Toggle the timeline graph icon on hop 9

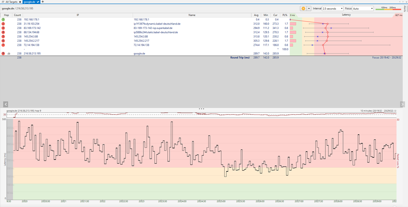click(9, 53)
